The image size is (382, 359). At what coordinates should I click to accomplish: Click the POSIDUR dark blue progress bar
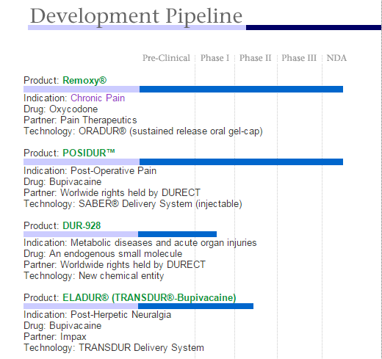coord(241,162)
